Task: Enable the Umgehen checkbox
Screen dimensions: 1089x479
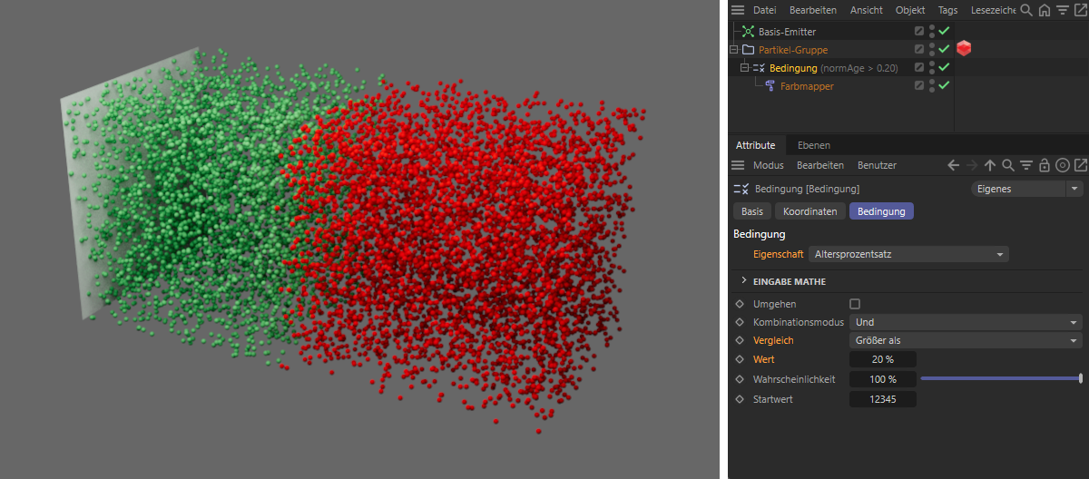Action: pyautogui.click(x=855, y=304)
